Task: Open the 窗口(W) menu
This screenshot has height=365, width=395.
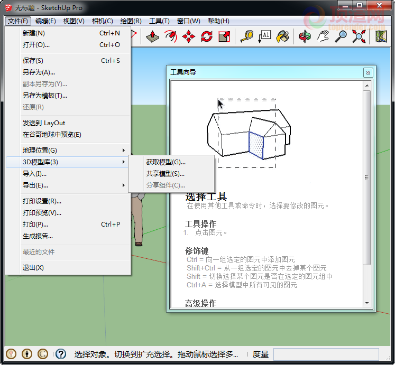Action: (x=188, y=21)
